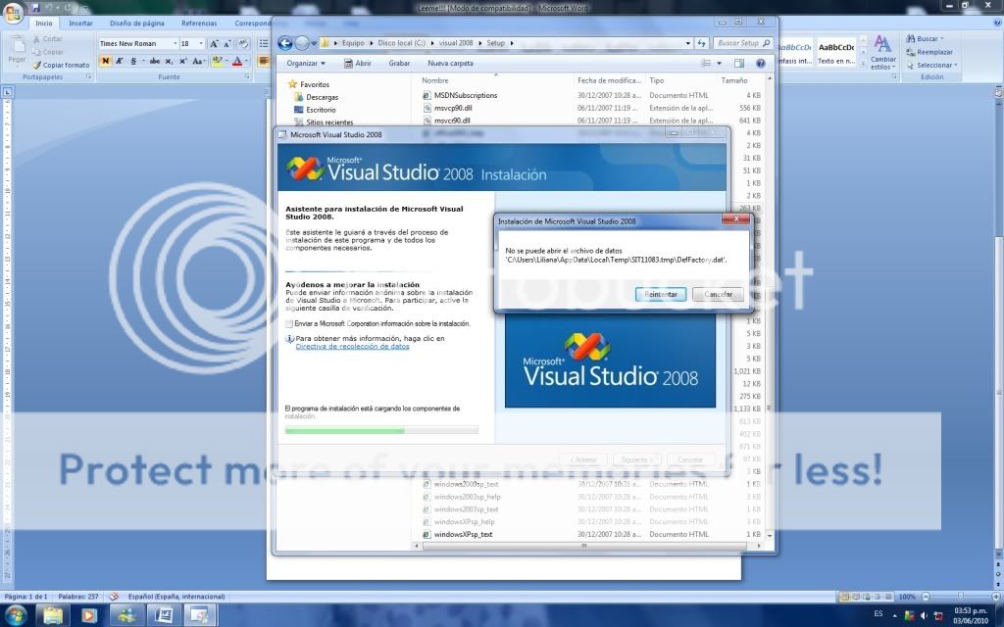
Task: Click the volume icon in system tray
Action: click(x=924, y=615)
